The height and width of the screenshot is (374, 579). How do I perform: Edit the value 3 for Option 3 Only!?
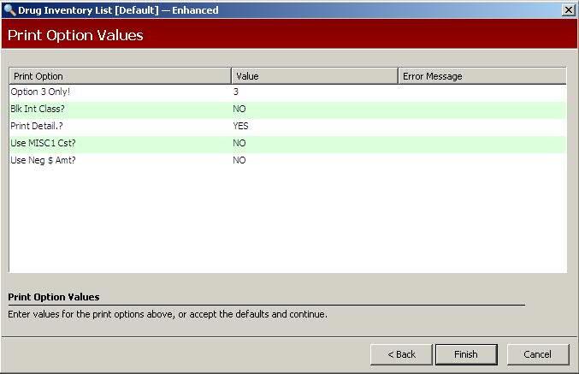point(236,92)
